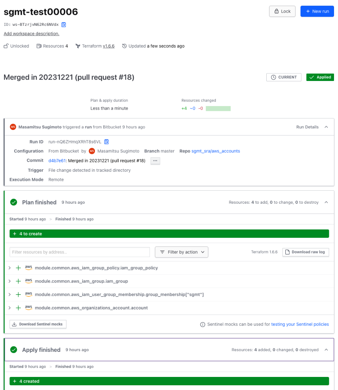Open commit d4b7e61 link

(57, 161)
